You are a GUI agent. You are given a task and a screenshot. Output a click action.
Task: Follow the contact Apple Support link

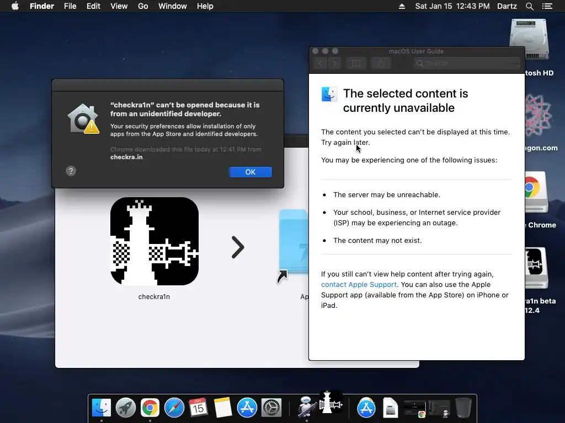359,285
